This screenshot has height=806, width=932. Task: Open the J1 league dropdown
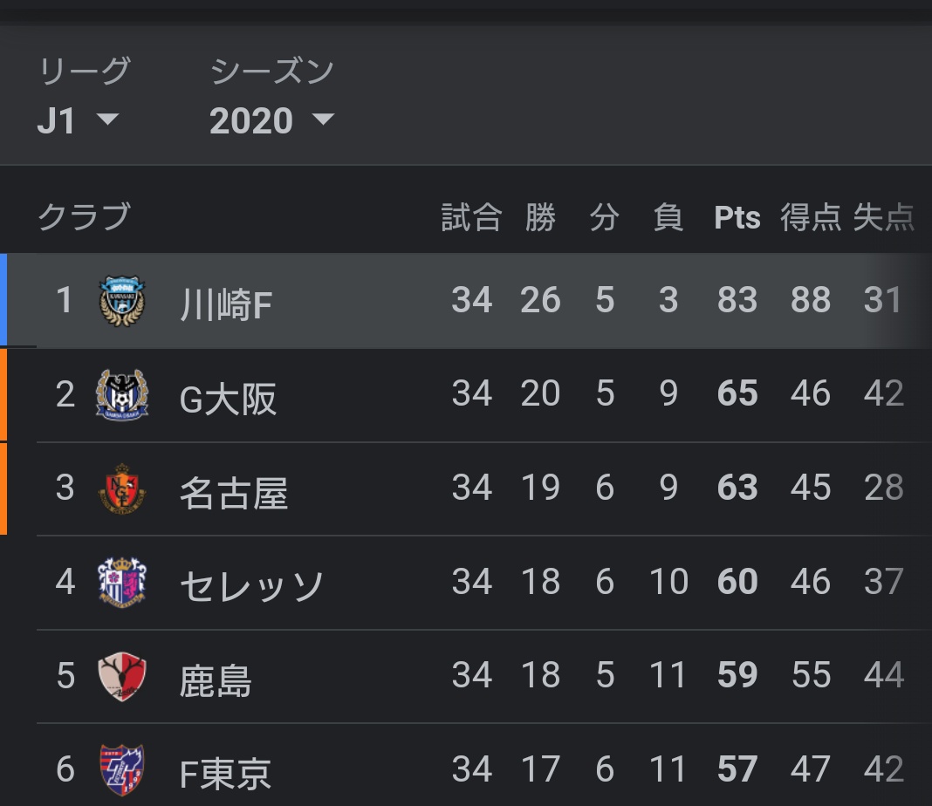(x=78, y=120)
